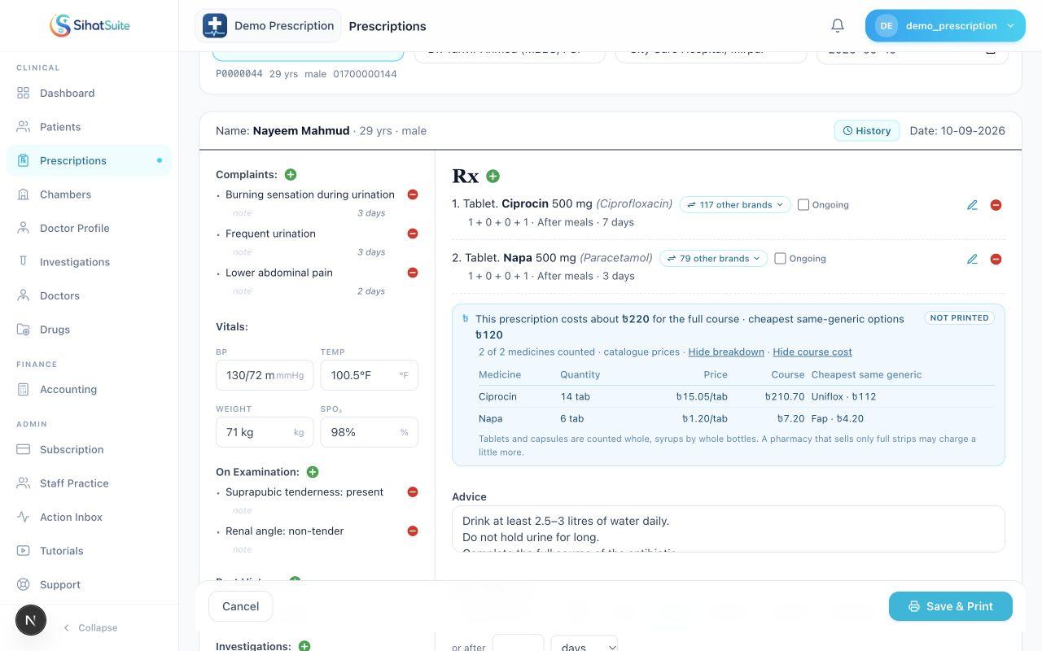Open Investigations in sidebar
The image size is (1042, 651).
pyautogui.click(x=90, y=262)
